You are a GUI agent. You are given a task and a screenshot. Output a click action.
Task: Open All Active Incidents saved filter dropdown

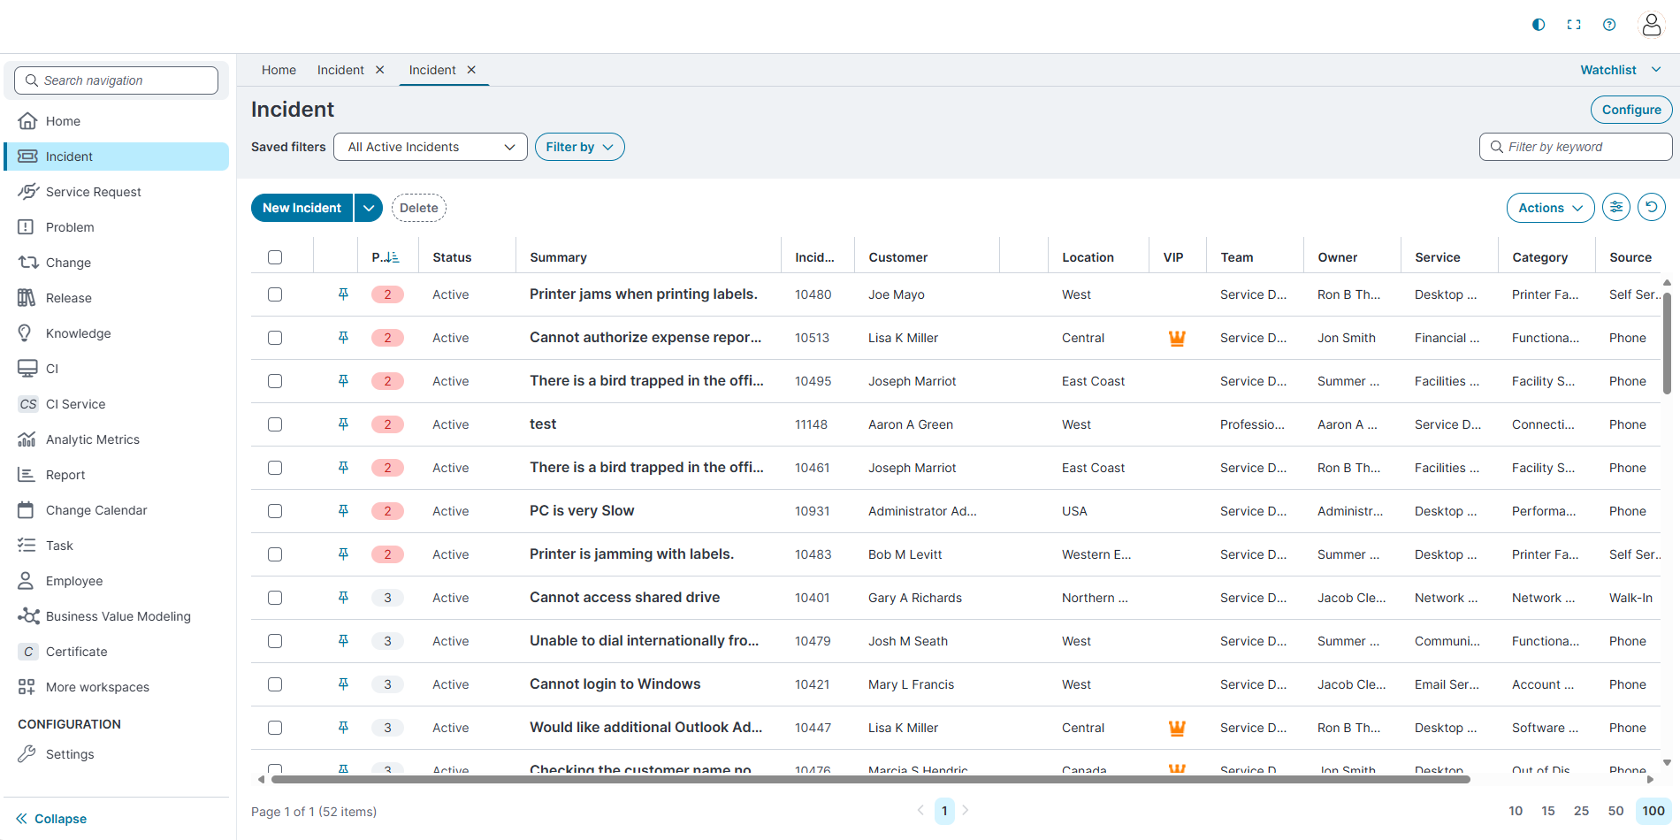[430, 147]
